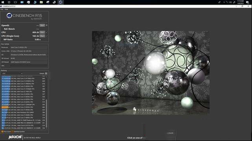Open the Windows Start menu
The image size is (252, 141).
(x=3, y=2)
